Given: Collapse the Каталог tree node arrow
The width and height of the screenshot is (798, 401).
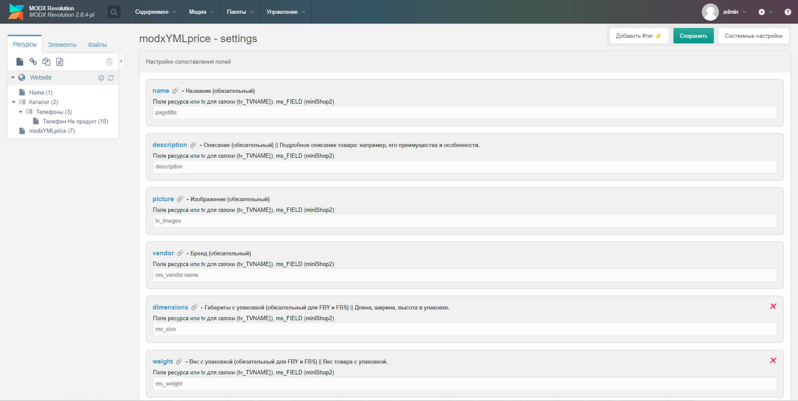Looking at the screenshot, I should coord(14,102).
